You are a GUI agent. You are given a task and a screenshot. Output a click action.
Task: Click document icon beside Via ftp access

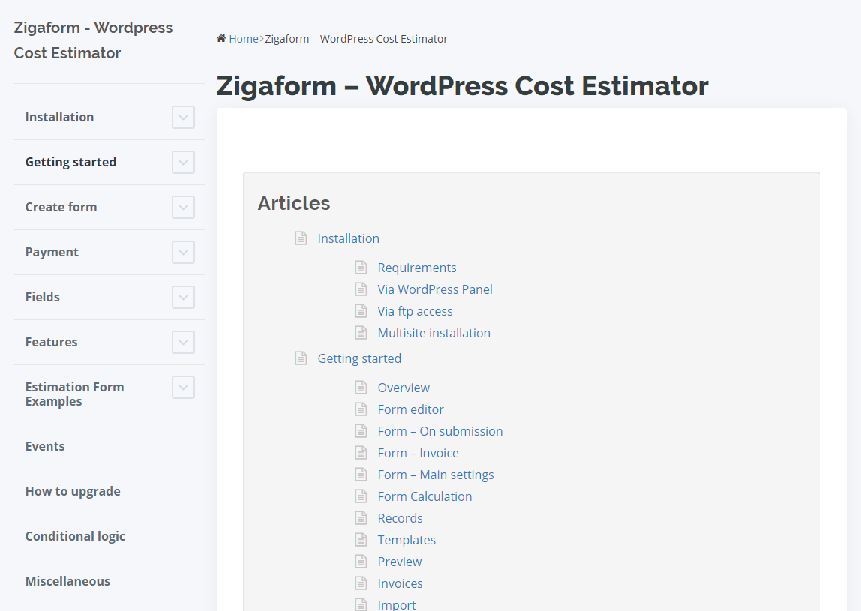point(361,311)
